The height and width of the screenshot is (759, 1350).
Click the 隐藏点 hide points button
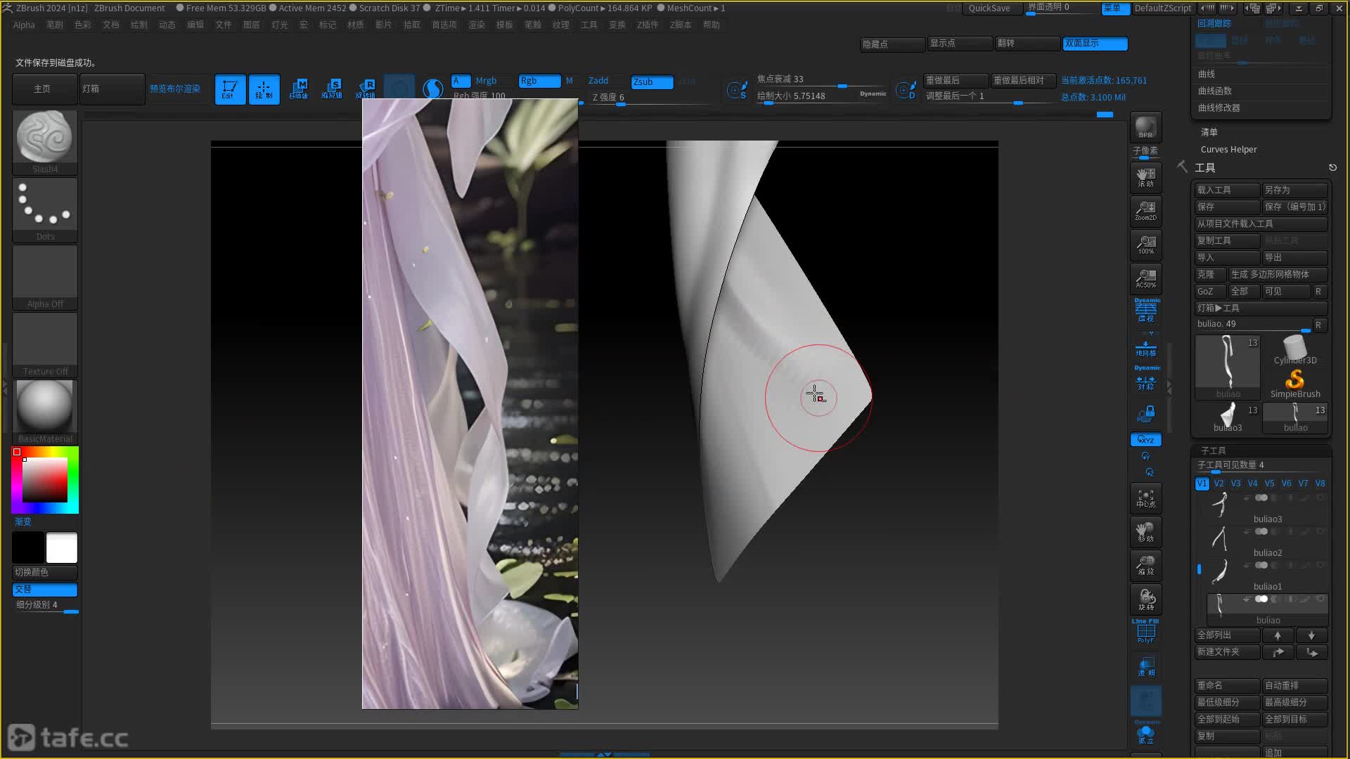pyautogui.click(x=893, y=44)
